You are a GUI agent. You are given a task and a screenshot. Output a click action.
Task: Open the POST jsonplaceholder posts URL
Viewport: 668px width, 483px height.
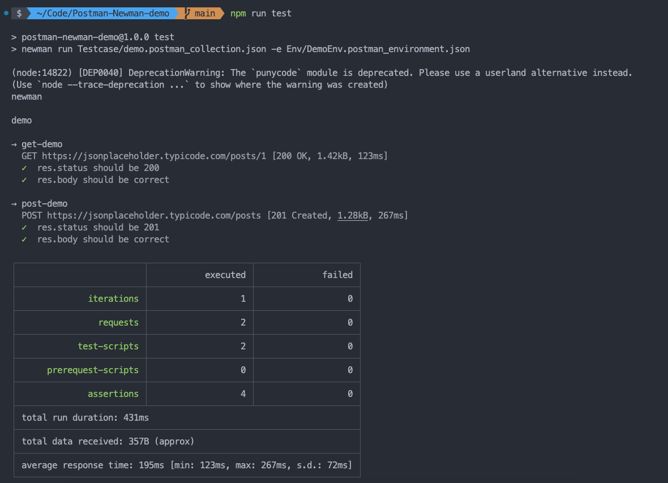tap(154, 216)
